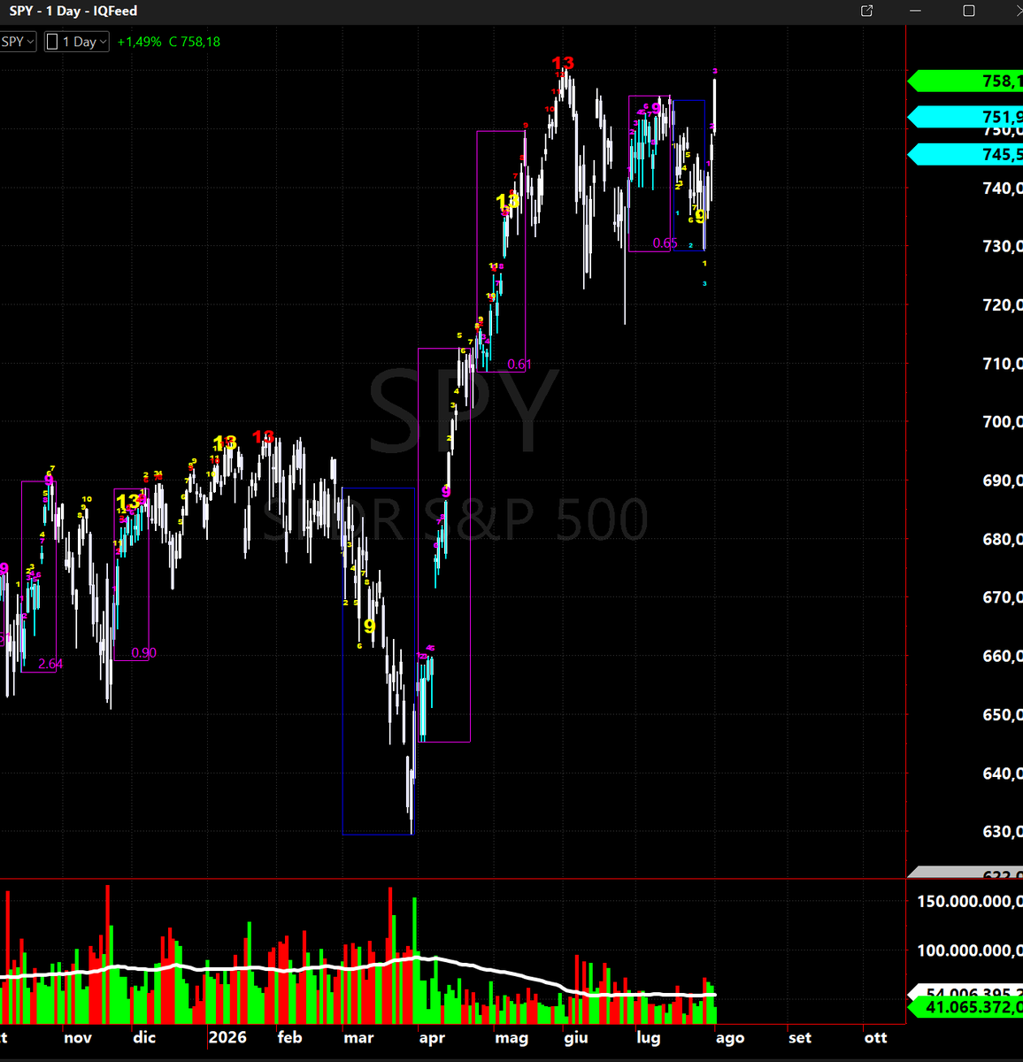Pop out the chart window
Image resolution: width=1023 pixels, height=1062 pixels.
coord(867,11)
